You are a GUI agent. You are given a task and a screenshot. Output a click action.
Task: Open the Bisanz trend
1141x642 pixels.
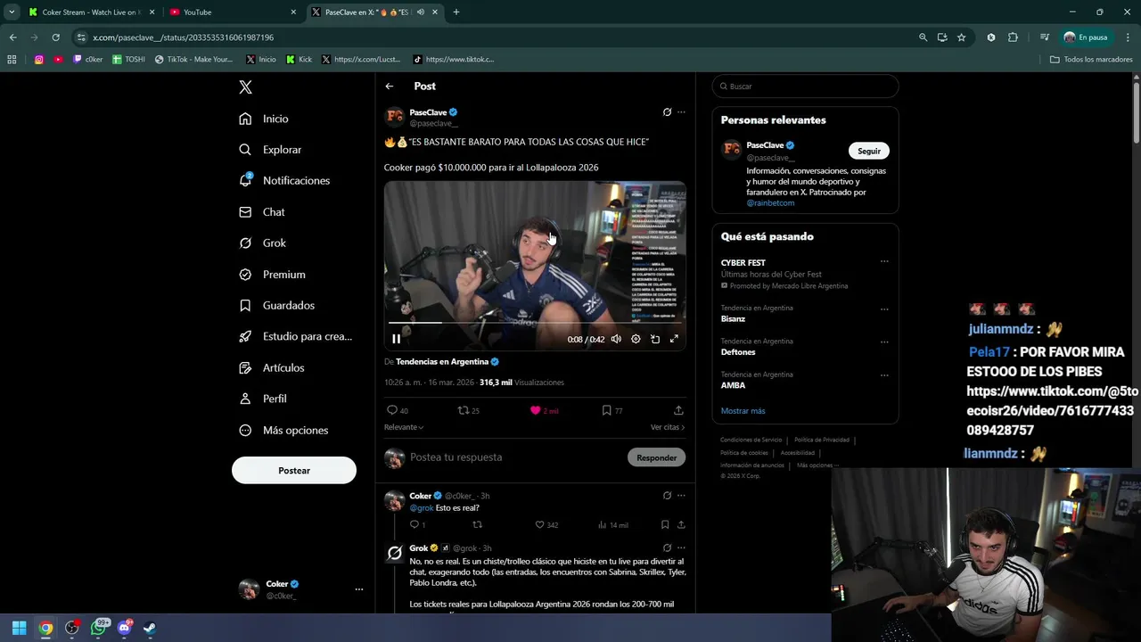(x=733, y=319)
